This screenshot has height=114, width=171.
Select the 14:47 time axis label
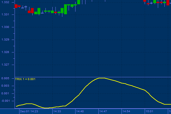[x=103, y=111]
